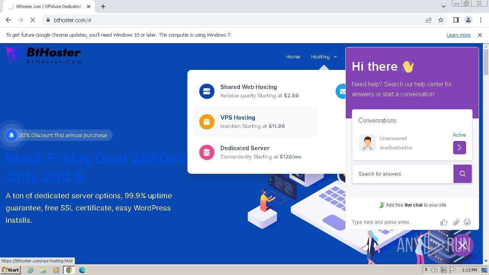
Task: Select Shared Web Hosting menu entry
Action: tap(256, 91)
